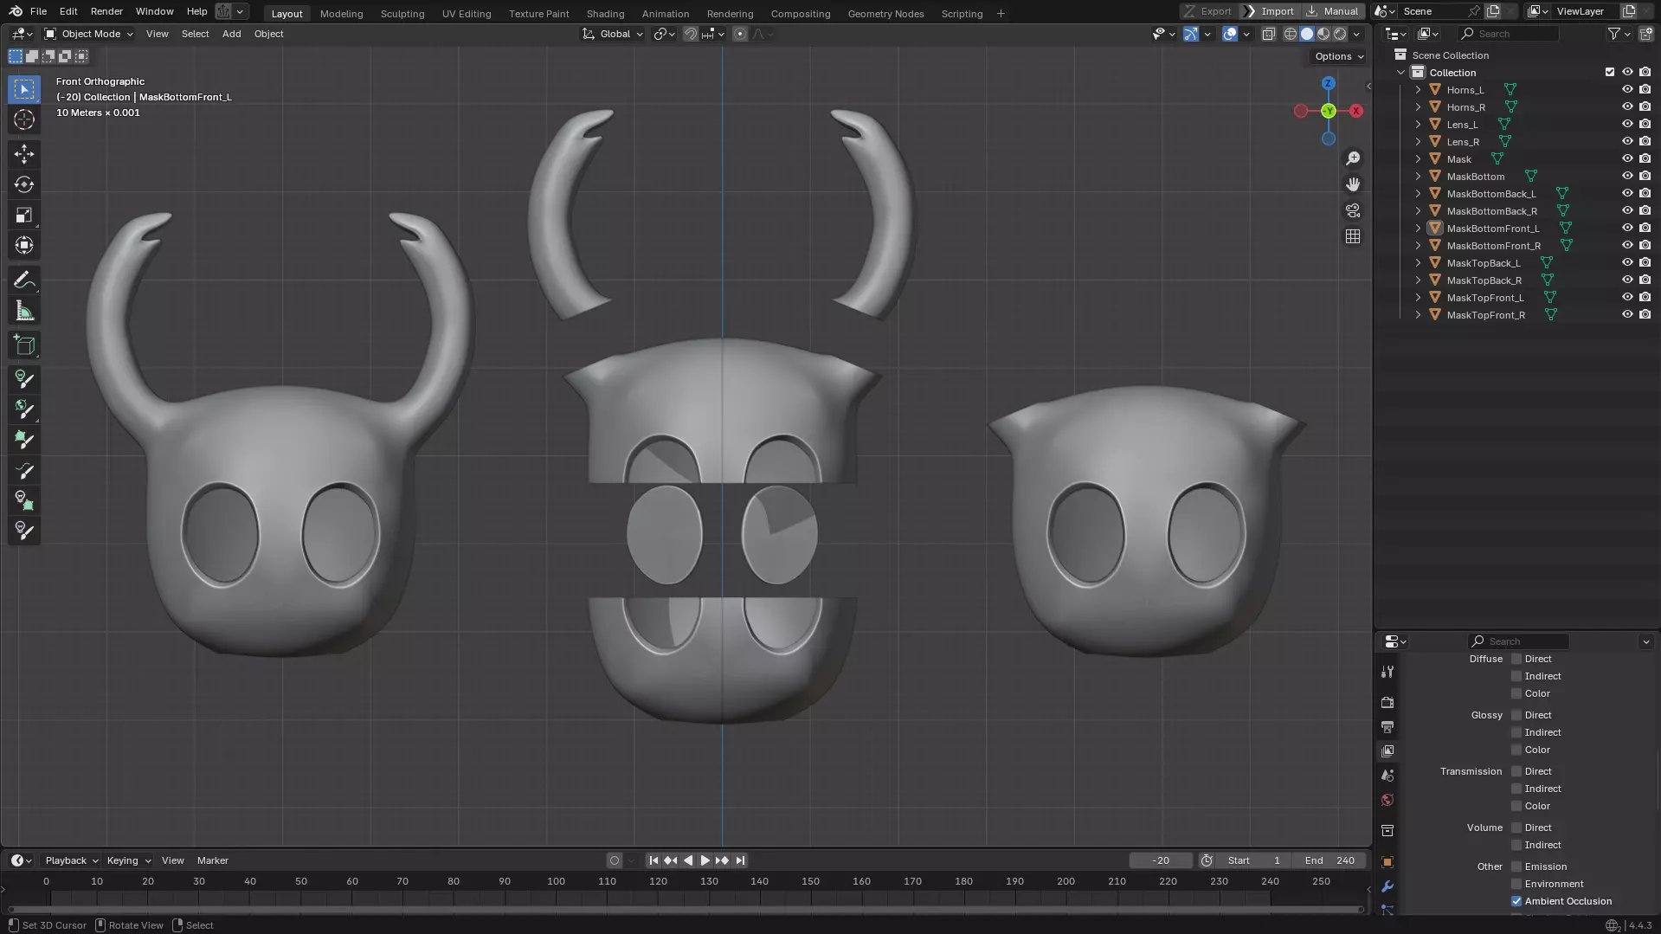Open the viewport Add menu

click(x=231, y=34)
